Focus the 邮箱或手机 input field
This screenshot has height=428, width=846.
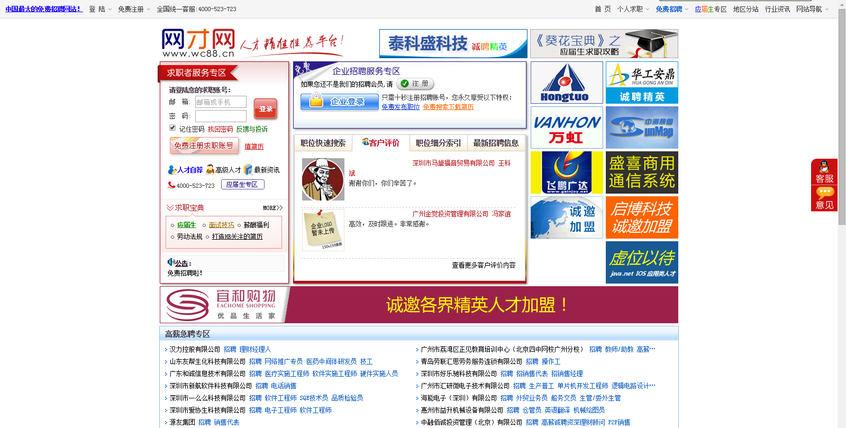[x=221, y=102]
